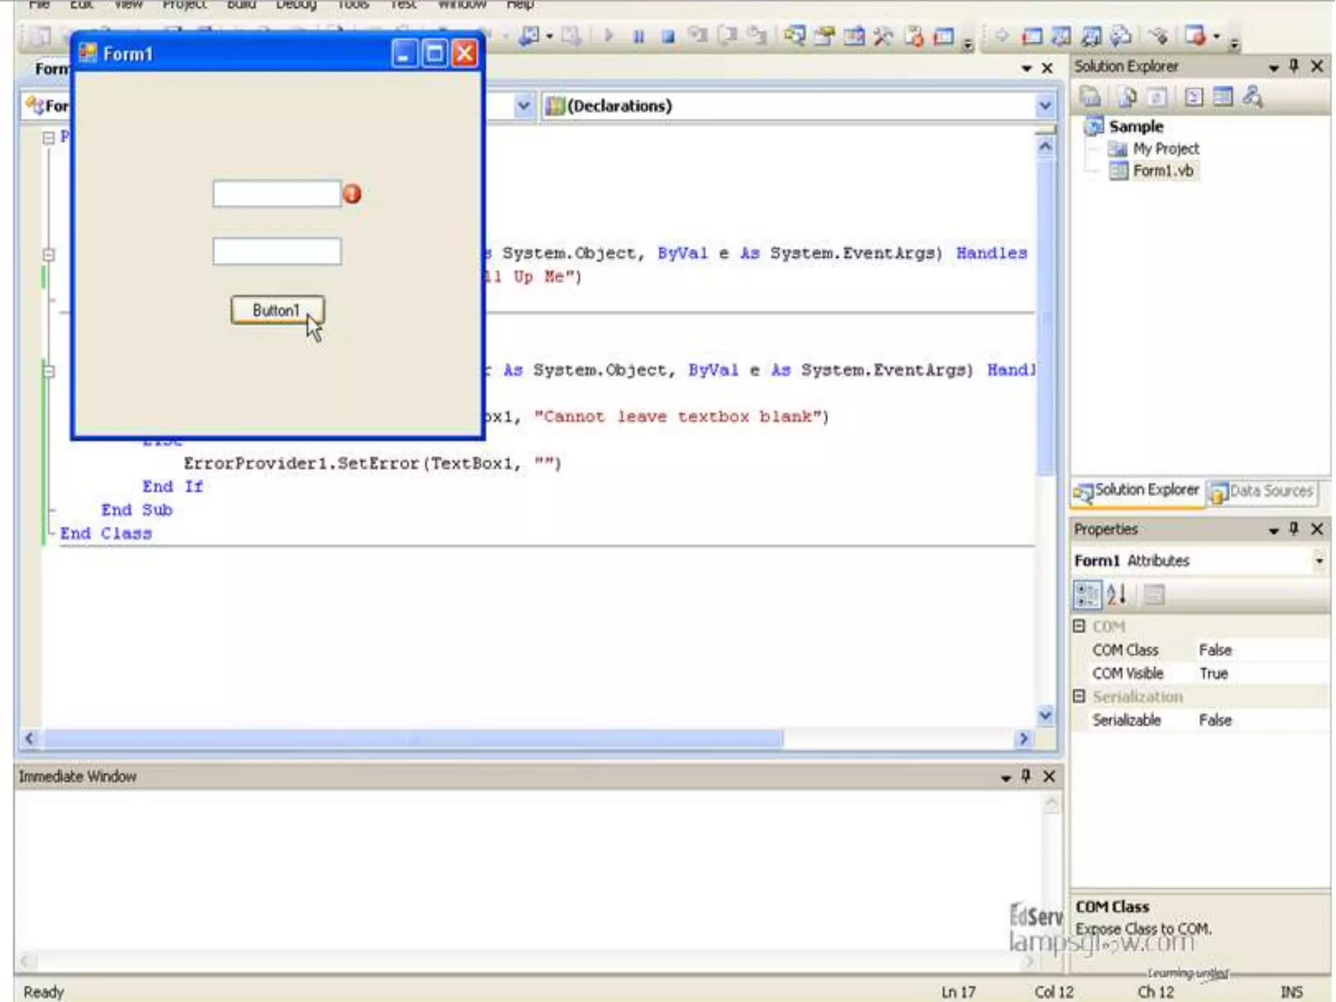Click the Step Into toolbar icon
The width and height of the screenshot is (1336, 1002).
[698, 35]
